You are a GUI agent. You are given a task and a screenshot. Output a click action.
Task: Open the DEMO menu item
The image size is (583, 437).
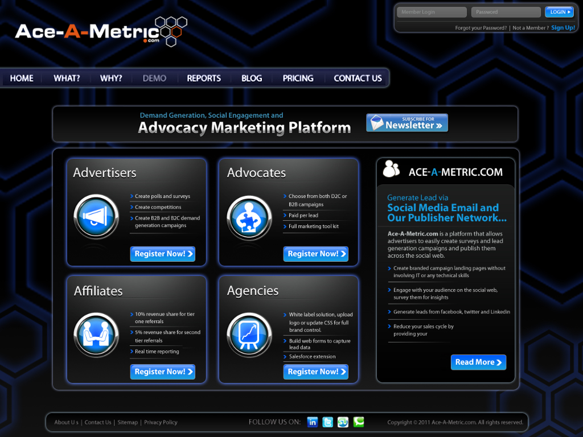[x=154, y=79]
